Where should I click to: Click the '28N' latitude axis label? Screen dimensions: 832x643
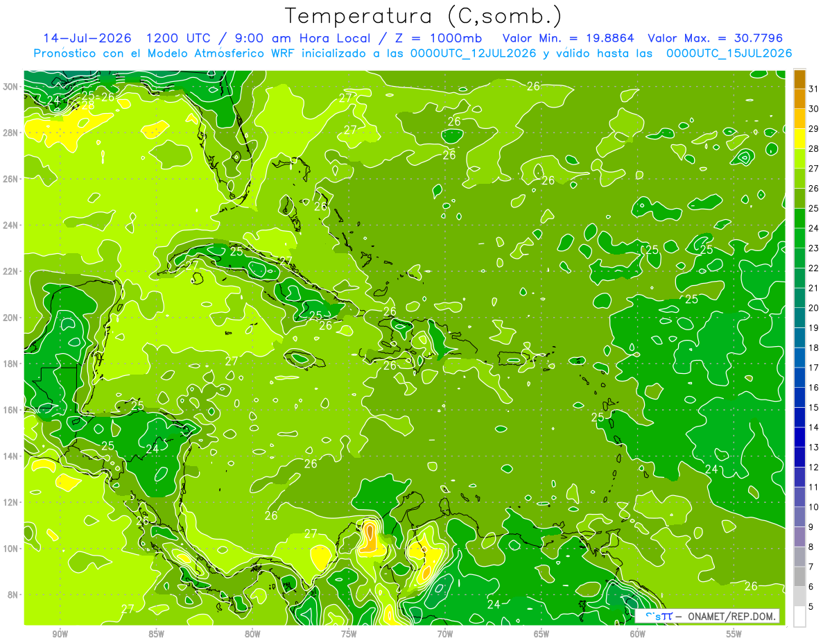(10, 132)
